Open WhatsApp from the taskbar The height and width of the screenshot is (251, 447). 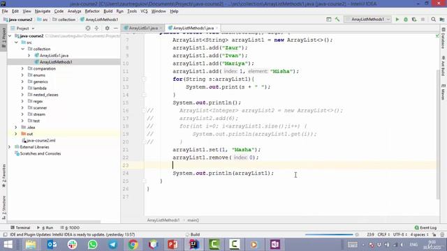(92, 245)
